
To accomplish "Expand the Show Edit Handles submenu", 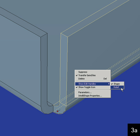I will (93, 84).
